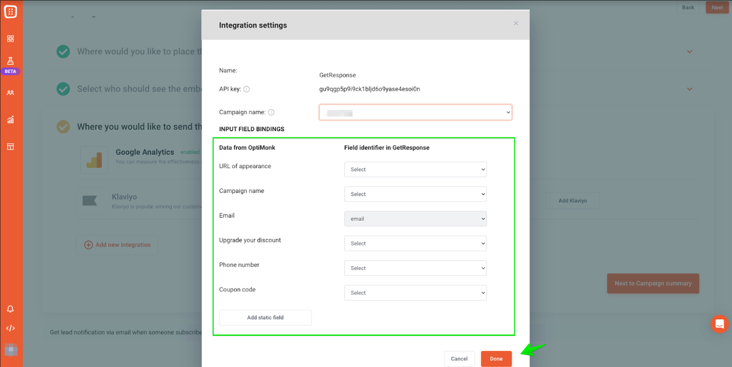Click the API key info icon
The image size is (732, 367).
coord(247,89)
